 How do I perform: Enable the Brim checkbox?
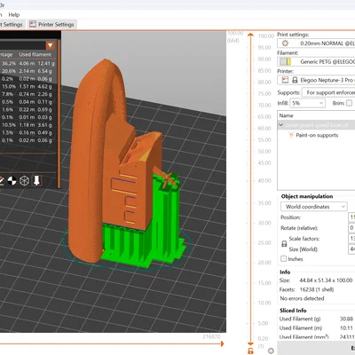point(349,103)
